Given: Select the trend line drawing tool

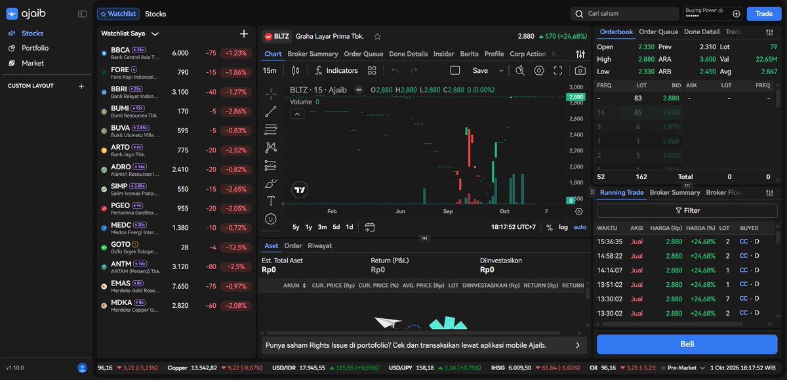Looking at the screenshot, I should coord(271,112).
